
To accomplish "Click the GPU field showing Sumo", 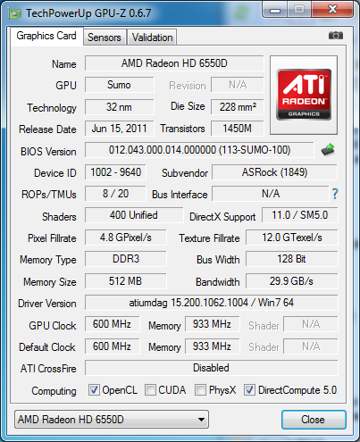I will pyautogui.click(x=119, y=85).
